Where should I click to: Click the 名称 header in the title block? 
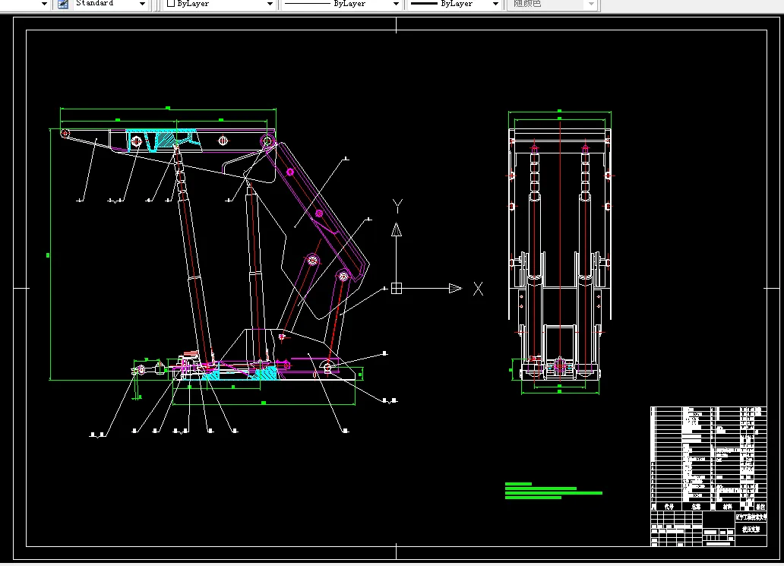[x=696, y=507]
